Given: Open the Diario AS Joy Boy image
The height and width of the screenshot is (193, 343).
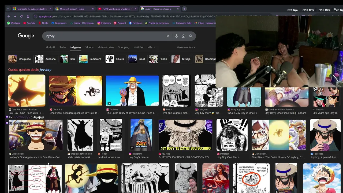Looking at the screenshot, I should click(76, 91).
